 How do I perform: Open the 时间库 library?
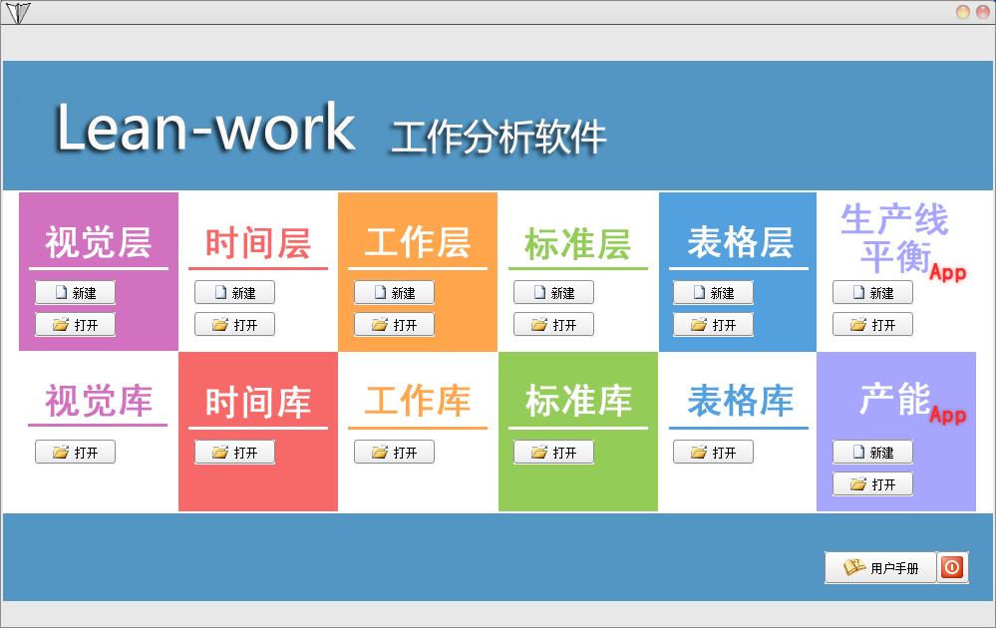[234, 453]
